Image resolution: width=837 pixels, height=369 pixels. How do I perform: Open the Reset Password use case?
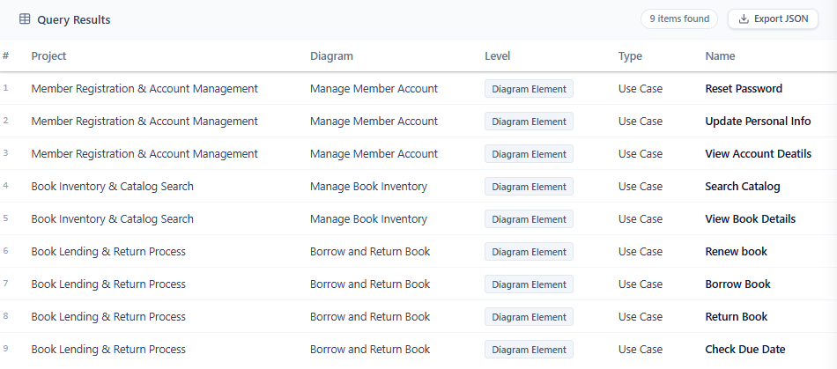[744, 89]
